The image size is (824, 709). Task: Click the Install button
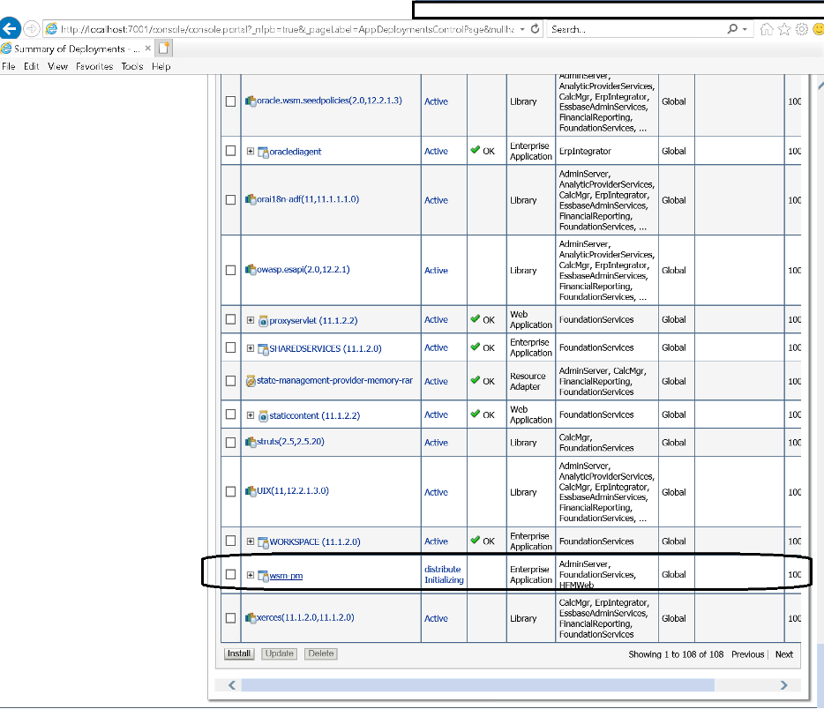click(239, 653)
